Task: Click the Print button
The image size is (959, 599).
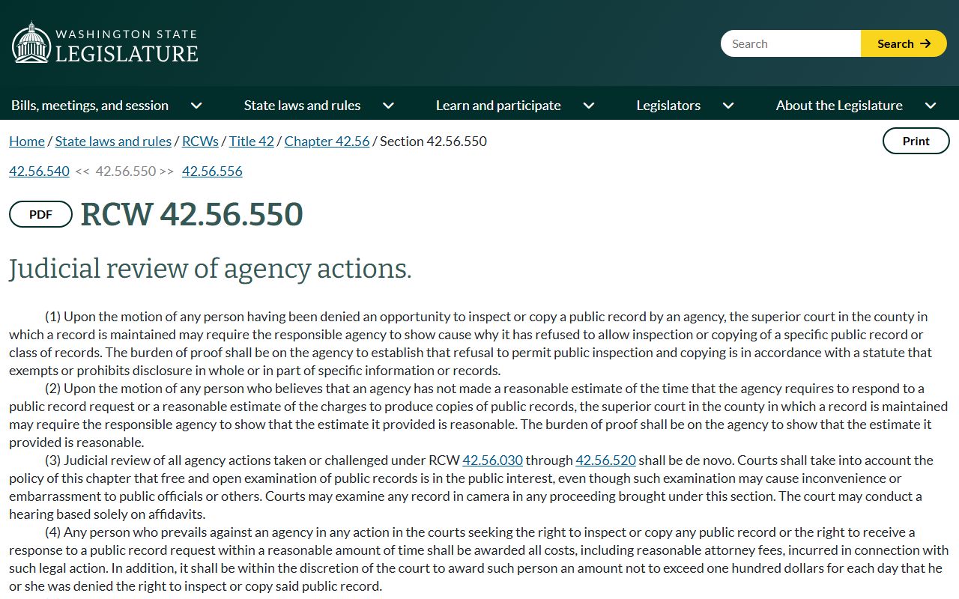Action: click(x=916, y=141)
